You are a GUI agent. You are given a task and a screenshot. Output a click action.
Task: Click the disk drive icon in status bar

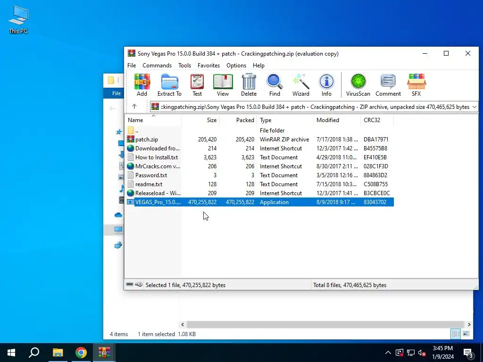point(130,284)
